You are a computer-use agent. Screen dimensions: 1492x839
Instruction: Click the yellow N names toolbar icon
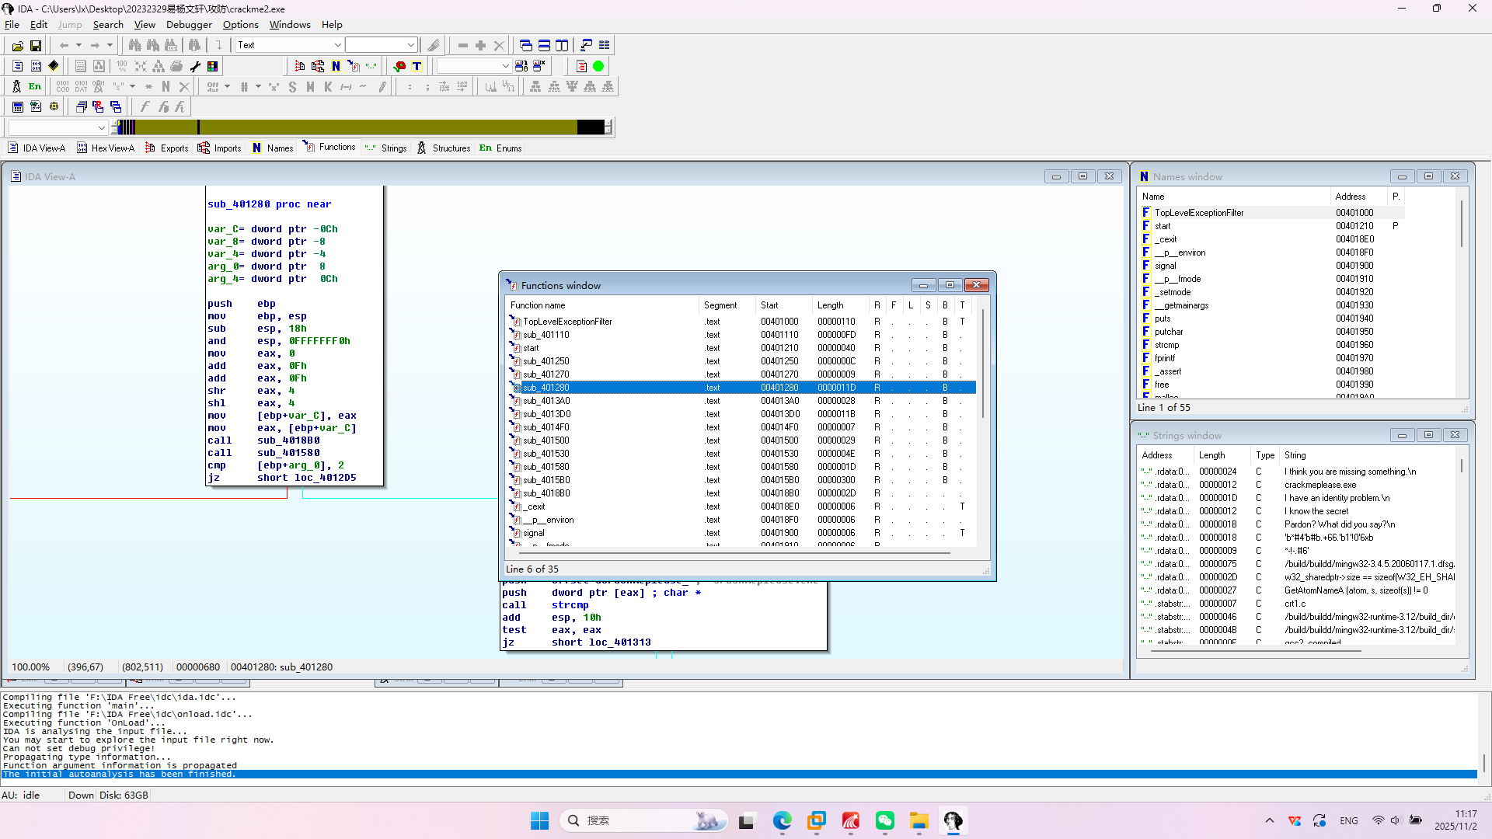click(336, 67)
